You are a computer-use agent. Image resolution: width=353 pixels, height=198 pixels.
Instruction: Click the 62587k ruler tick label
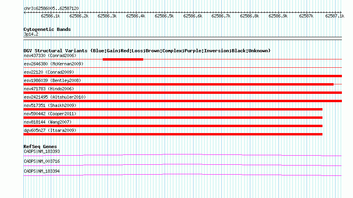[x=307, y=16]
